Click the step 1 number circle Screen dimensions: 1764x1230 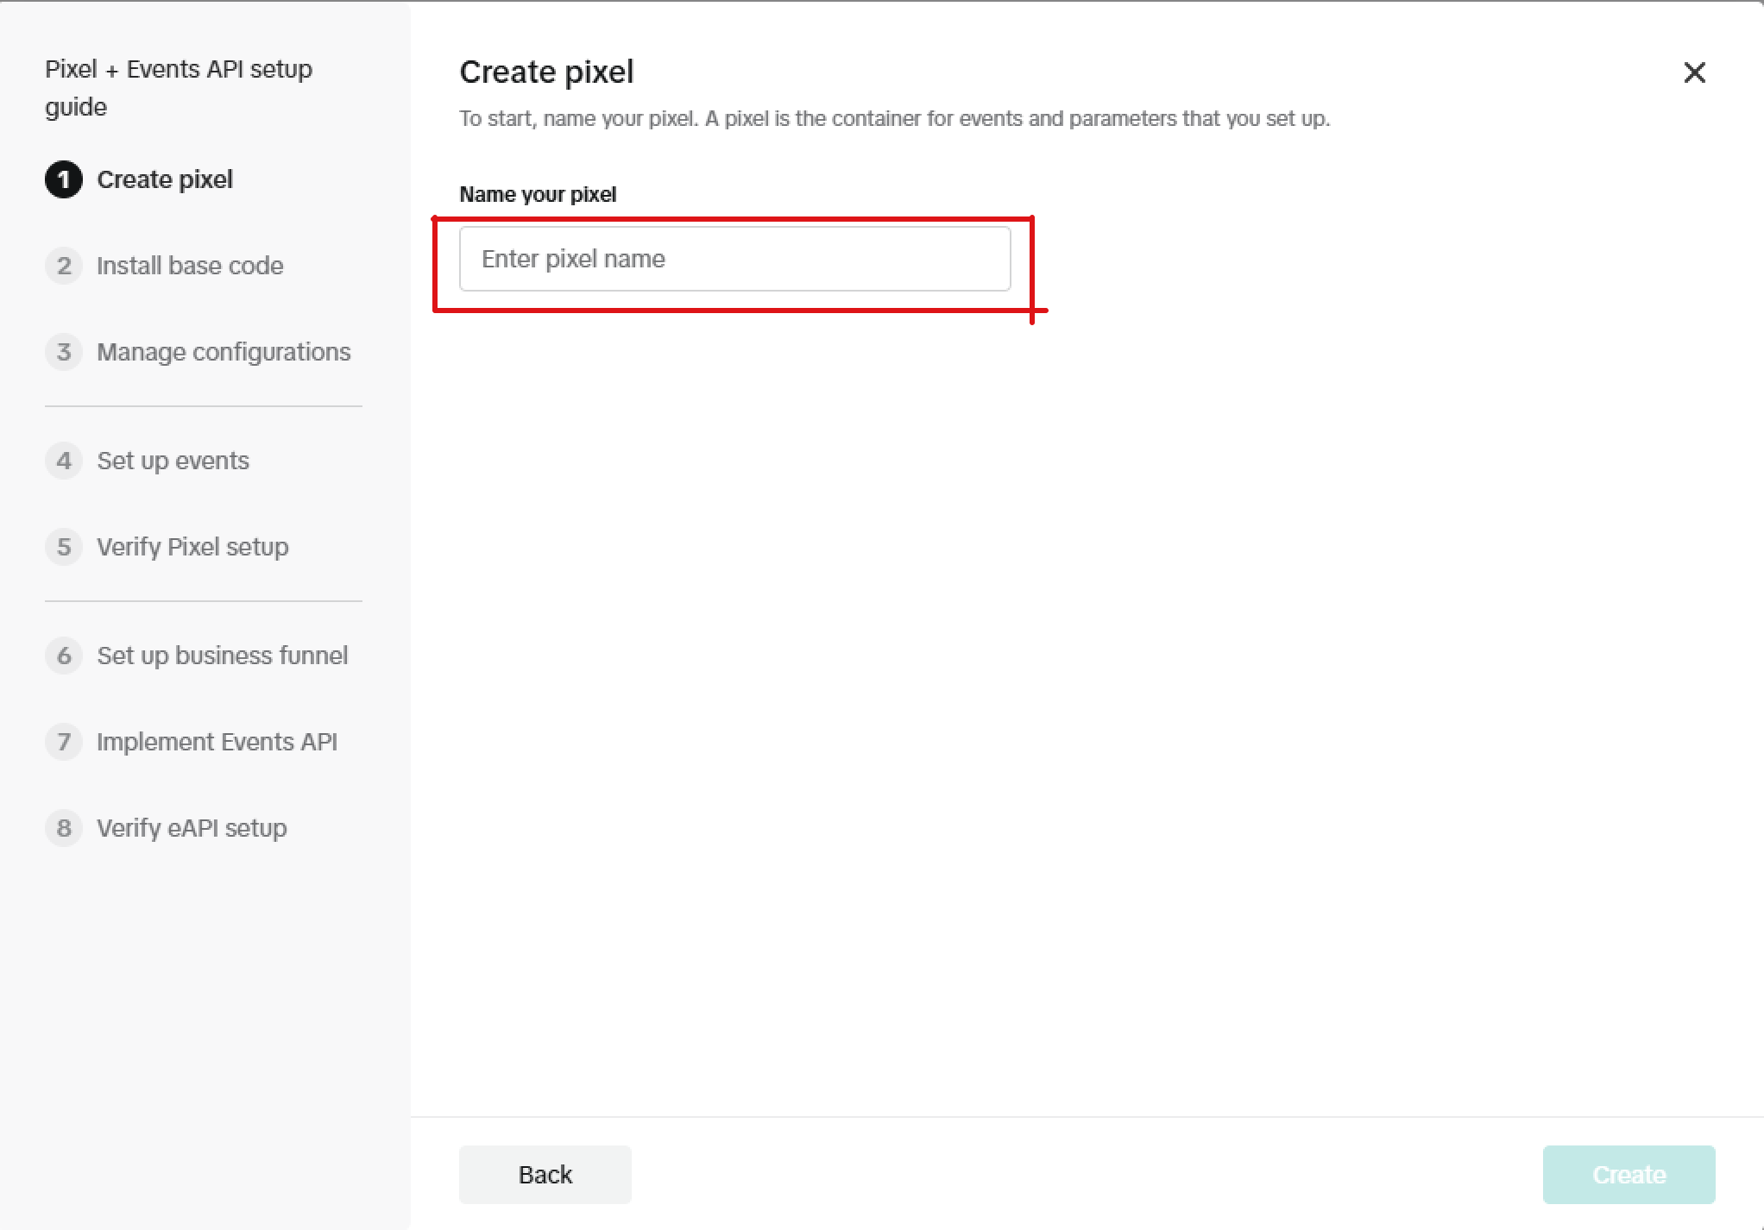64,179
